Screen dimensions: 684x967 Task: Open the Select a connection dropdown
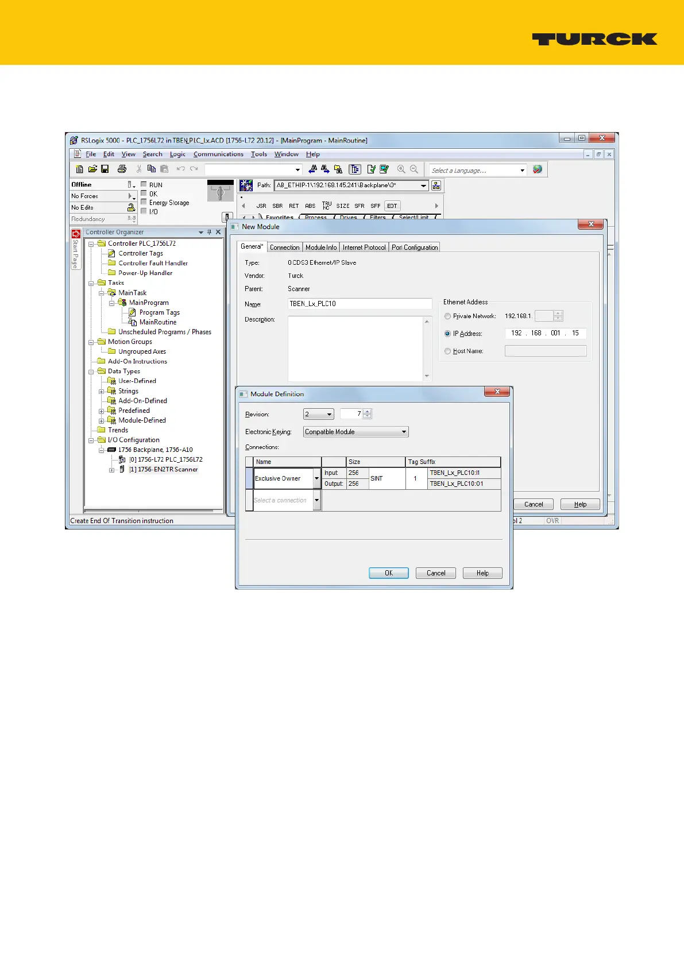[316, 500]
